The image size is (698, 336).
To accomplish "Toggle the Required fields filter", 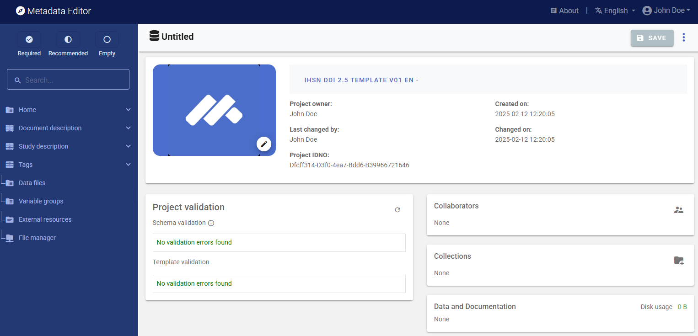I will click(x=29, y=40).
